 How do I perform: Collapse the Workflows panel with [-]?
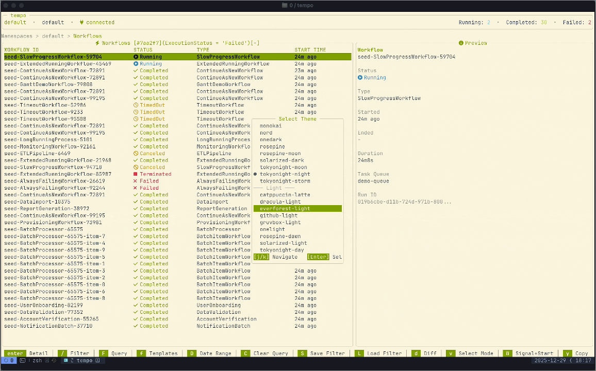[x=255, y=43]
